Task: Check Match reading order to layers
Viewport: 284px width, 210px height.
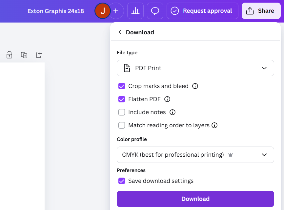Action: click(x=122, y=125)
